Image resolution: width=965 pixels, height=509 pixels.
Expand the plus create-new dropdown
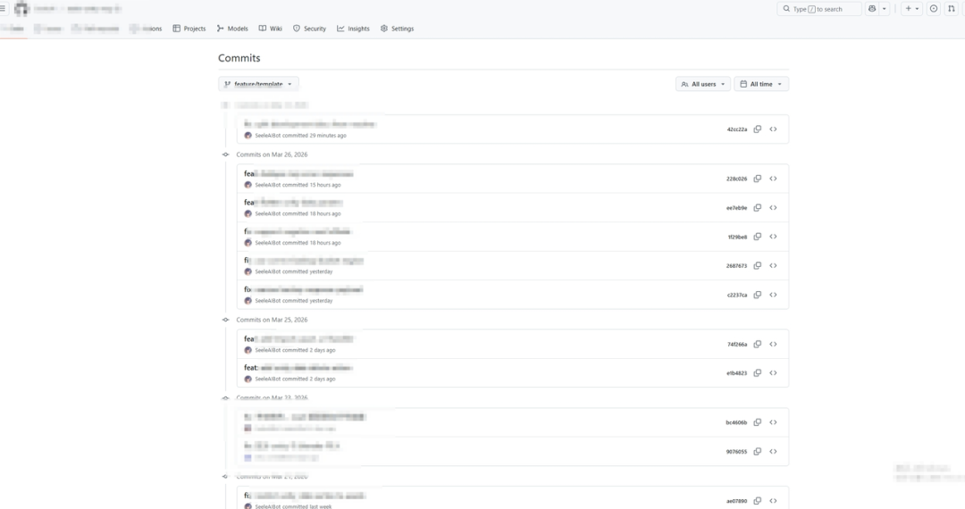click(x=911, y=9)
